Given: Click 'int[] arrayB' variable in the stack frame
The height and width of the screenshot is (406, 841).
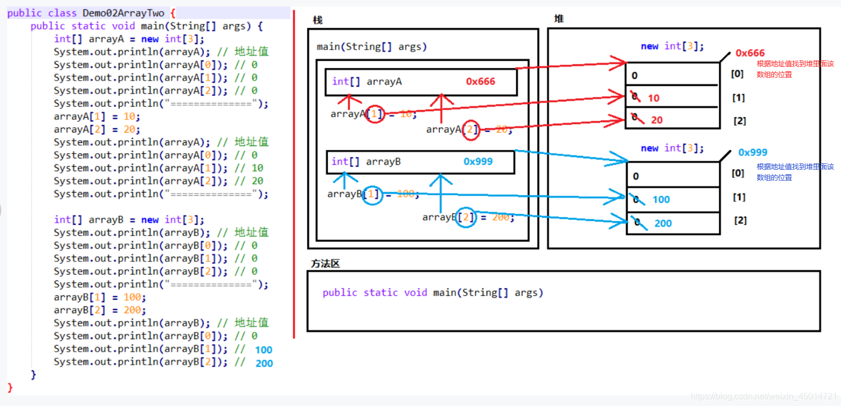Looking at the screenshot, I should pyautogui.click(x=366, y=162).
